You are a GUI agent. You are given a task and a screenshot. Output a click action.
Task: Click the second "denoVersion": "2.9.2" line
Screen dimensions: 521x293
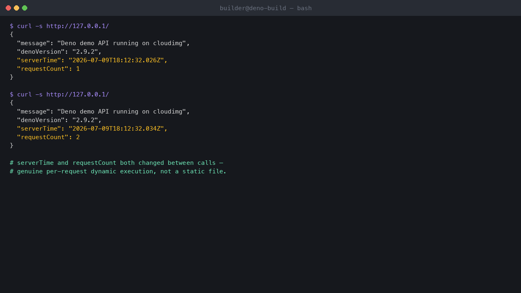click(x=59, y=120)
